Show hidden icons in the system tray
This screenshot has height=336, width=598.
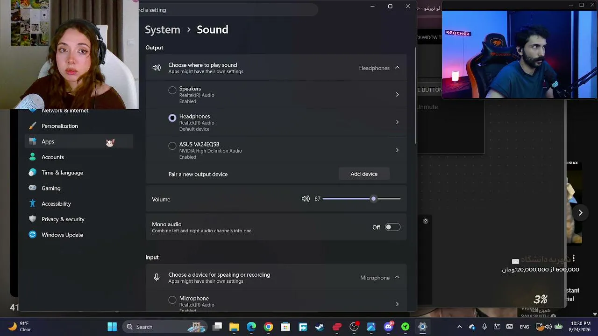460,327
